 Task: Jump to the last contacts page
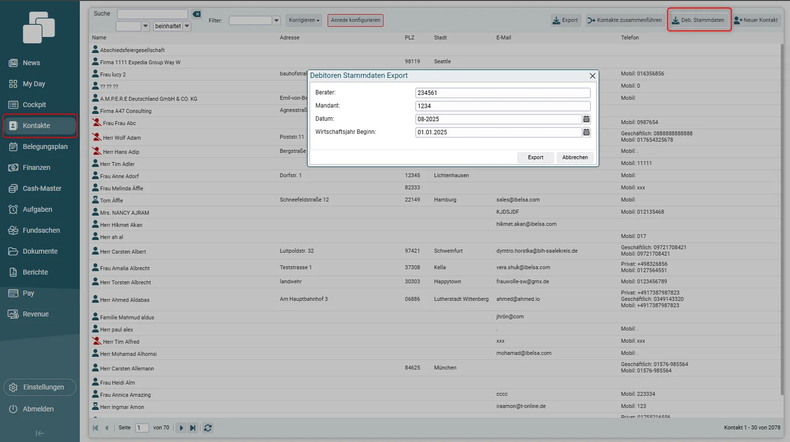(x=193, y=428)
